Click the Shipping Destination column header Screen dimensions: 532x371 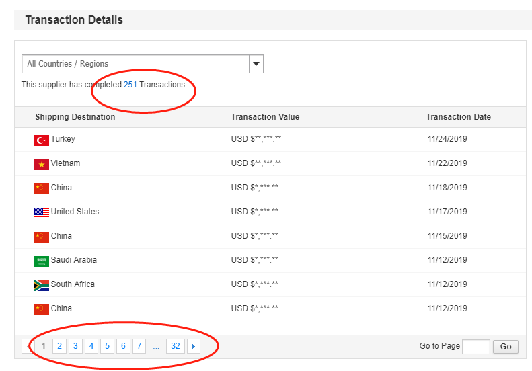[x=75, y=117]
